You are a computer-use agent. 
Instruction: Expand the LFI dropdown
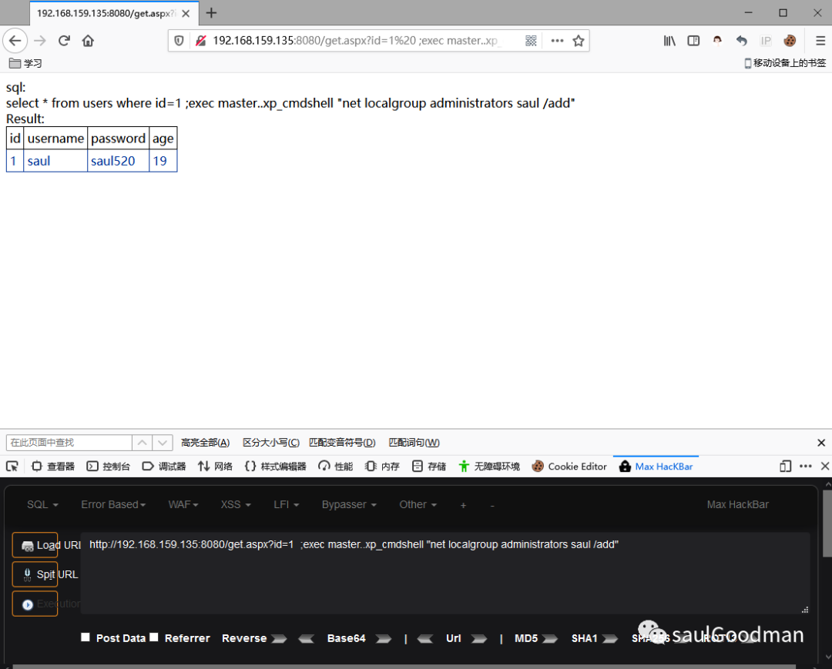[286, 505]
